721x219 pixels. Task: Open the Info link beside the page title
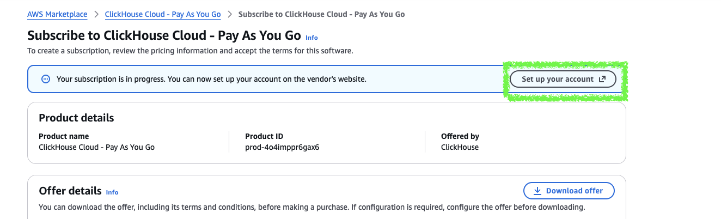(311, 38)
